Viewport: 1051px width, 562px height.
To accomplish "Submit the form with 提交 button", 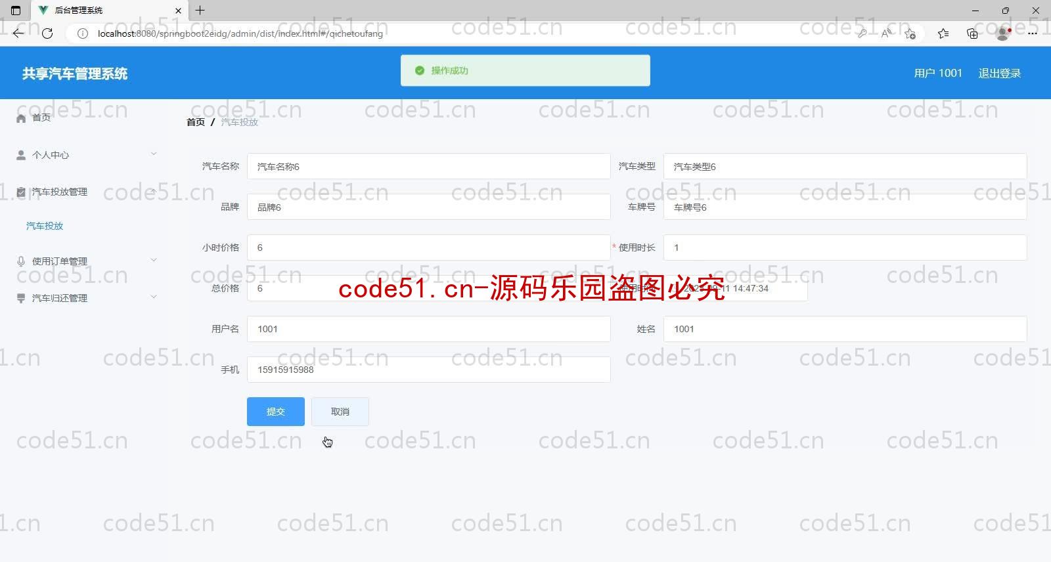I will [276, 412].
